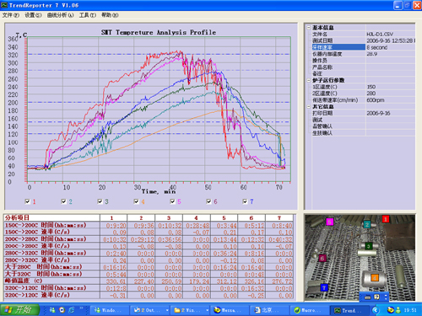Collapse the 基本信息 property group

(309, 28)
